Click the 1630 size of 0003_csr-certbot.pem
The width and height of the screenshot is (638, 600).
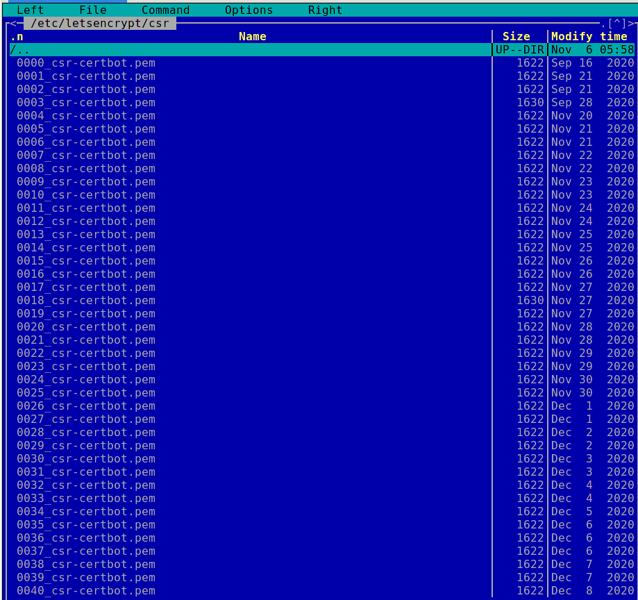click(x=530, y=103)
